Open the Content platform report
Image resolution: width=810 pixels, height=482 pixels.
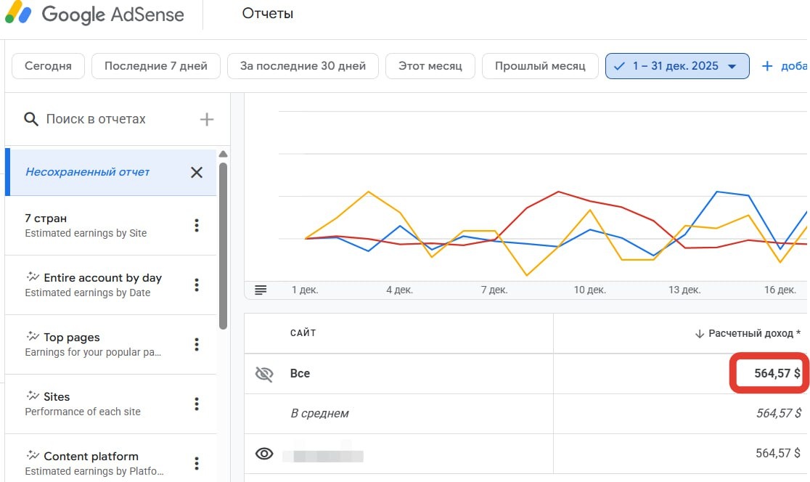pyautogui.click(x=110, y=459)
